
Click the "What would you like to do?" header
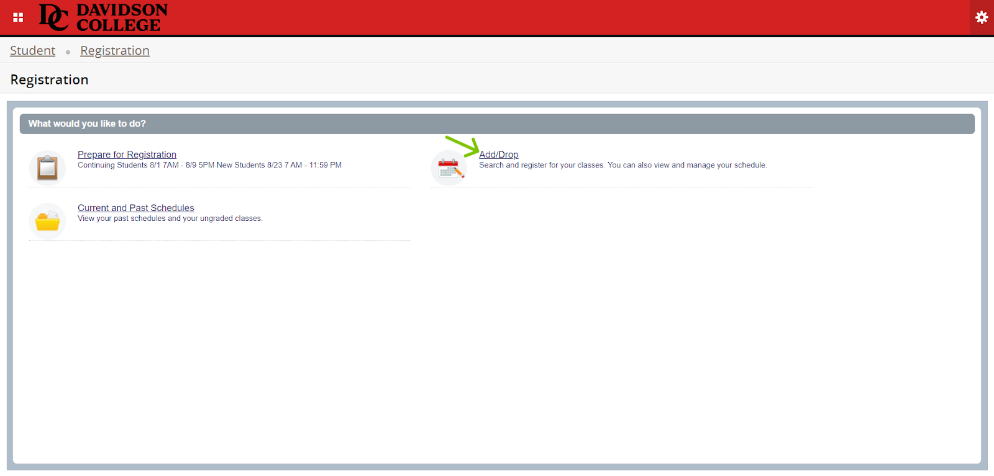click(87, 123)
